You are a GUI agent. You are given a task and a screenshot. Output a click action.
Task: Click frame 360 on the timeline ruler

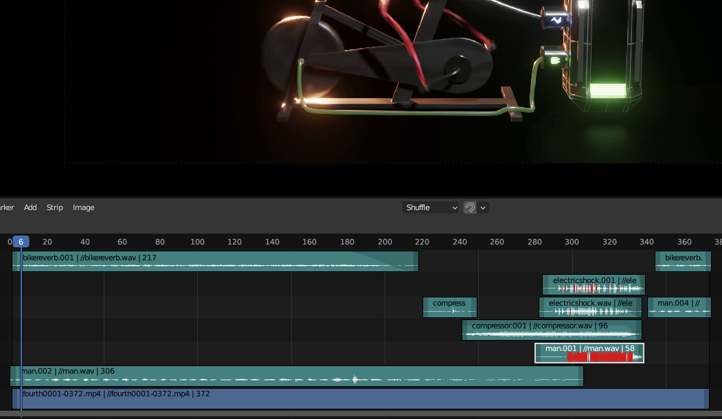click(x=684, y=242)
